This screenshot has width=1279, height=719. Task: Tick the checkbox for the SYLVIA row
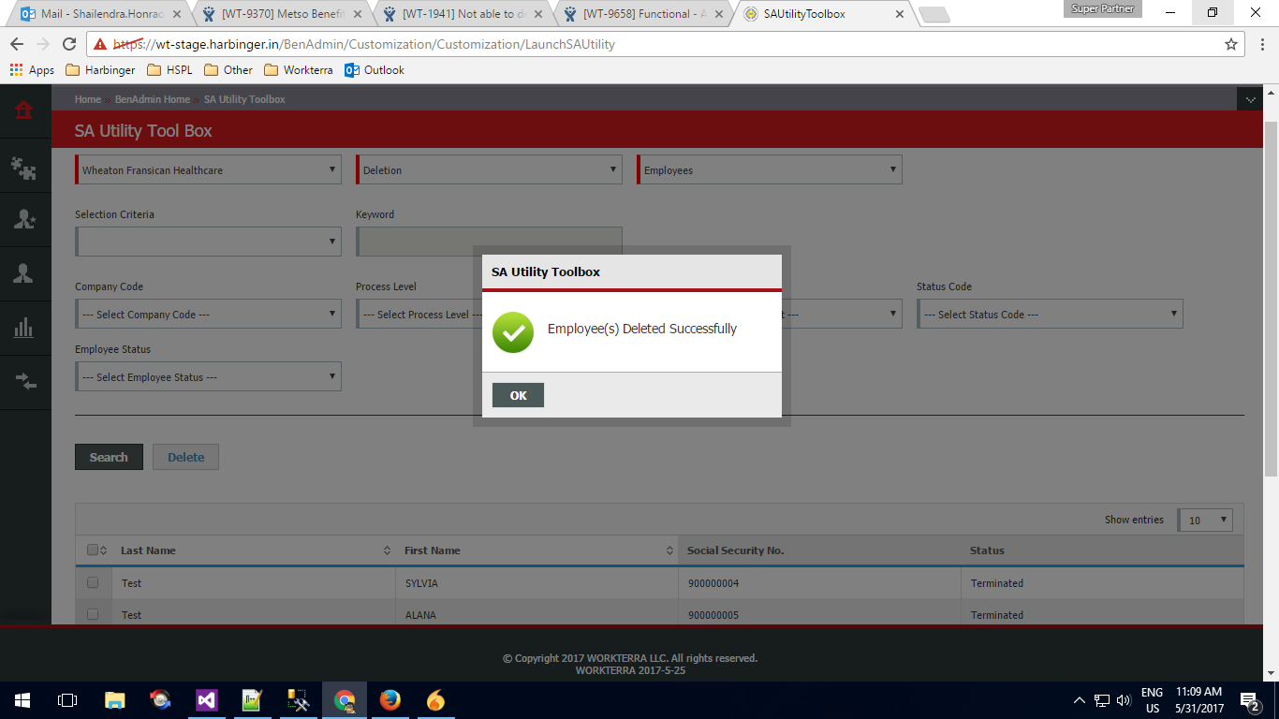click(93, 582)
